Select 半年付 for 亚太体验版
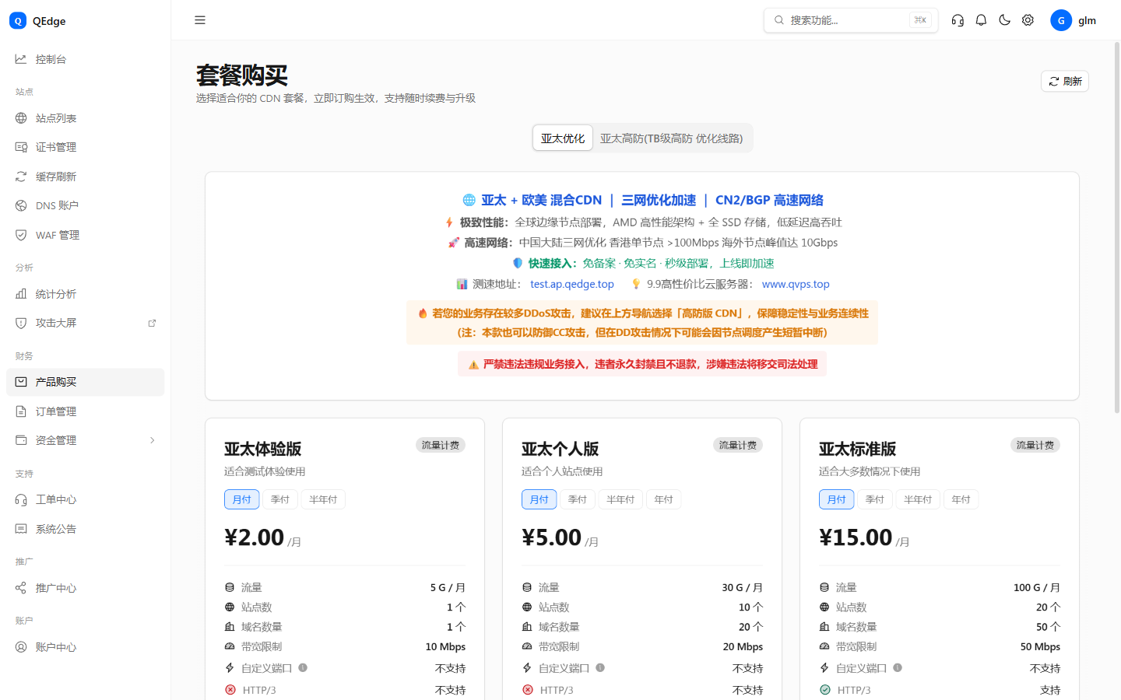This screenshot has height=700, width=1121. [323, 499]
